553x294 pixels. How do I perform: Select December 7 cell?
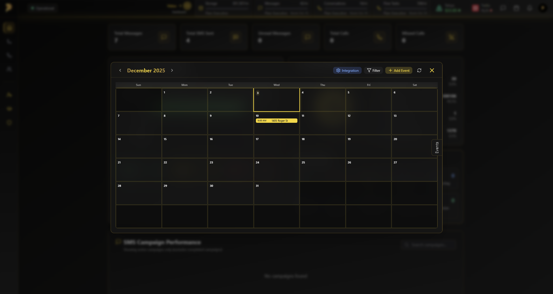[139, 123]
